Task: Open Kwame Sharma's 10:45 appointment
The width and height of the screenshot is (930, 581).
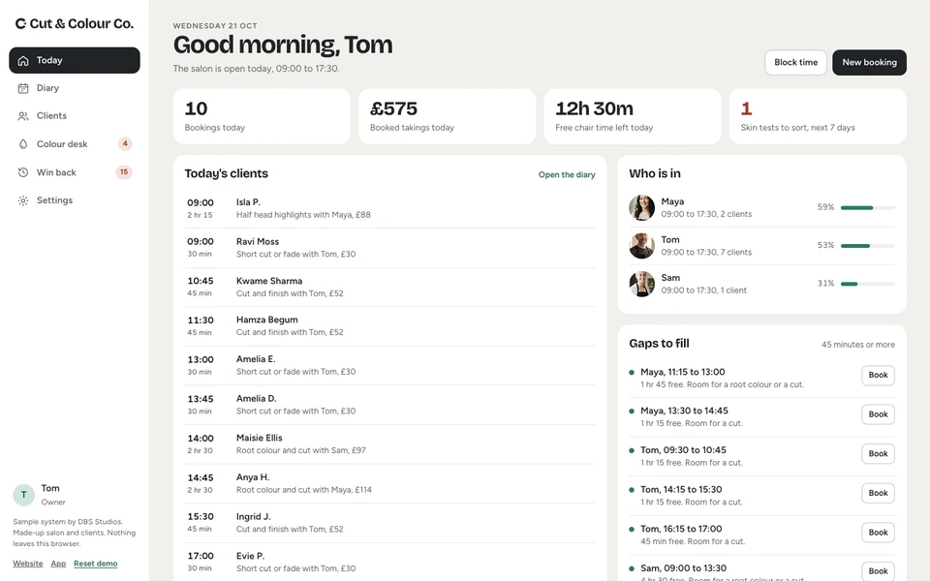Action: click(390, 287)
